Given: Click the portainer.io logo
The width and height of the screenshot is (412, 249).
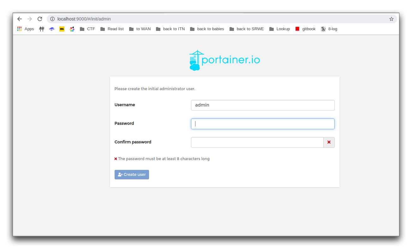Looking at the screenshot, I should [x=225, y=60].
